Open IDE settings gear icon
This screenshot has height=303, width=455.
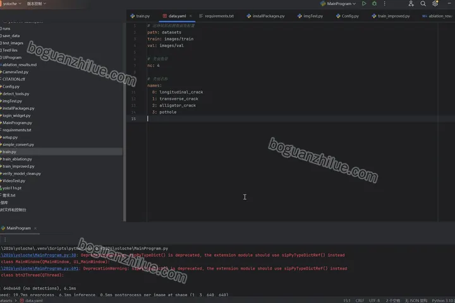(x=435, y=4)
